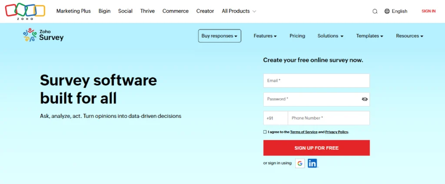Focus the Phone Number field
This screenshot has height=184, width=445.
point(329,118)
